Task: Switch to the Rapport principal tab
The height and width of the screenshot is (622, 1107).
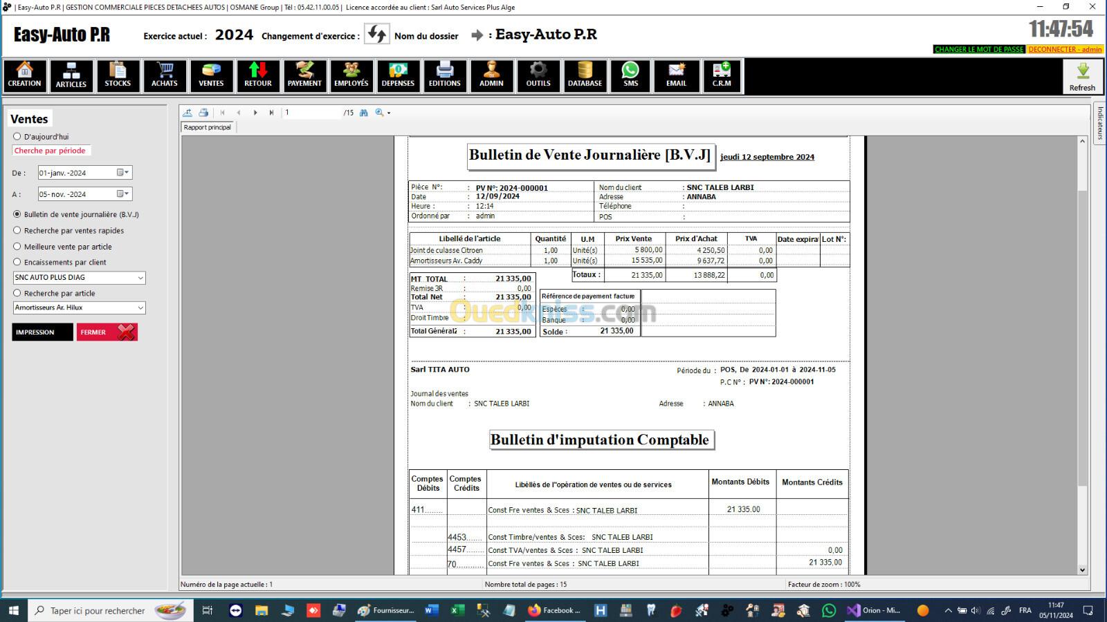Action: pos(208,127)
